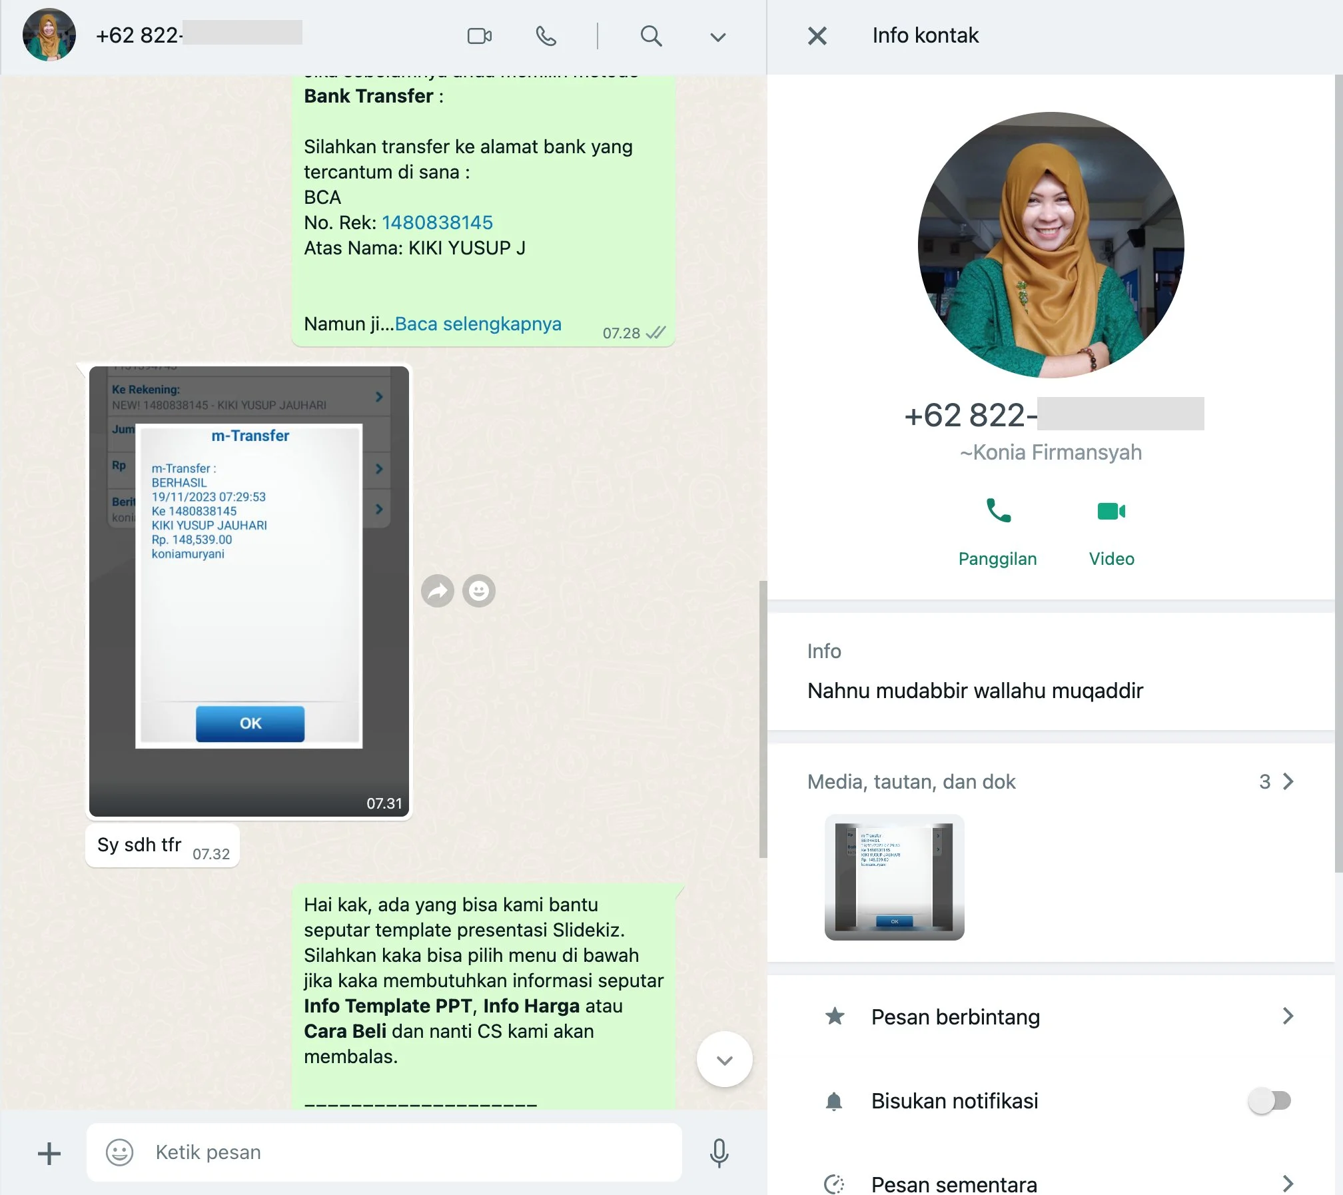This screenshot has width=1343, height=1195.
Task: React to the transfer image with emoji
Action: coord(479,591)
